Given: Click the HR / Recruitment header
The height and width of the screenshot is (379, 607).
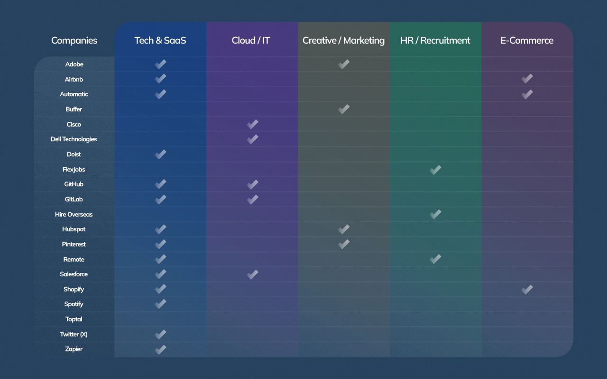Looking at the screenshot, I should point(435,40).
